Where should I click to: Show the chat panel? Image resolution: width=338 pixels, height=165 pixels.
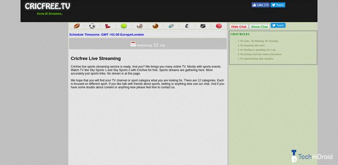point(260,27)
